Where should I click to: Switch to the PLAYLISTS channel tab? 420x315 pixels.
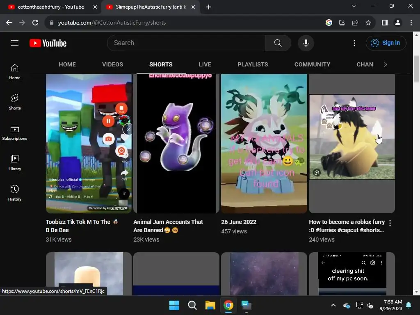(253, 64)
